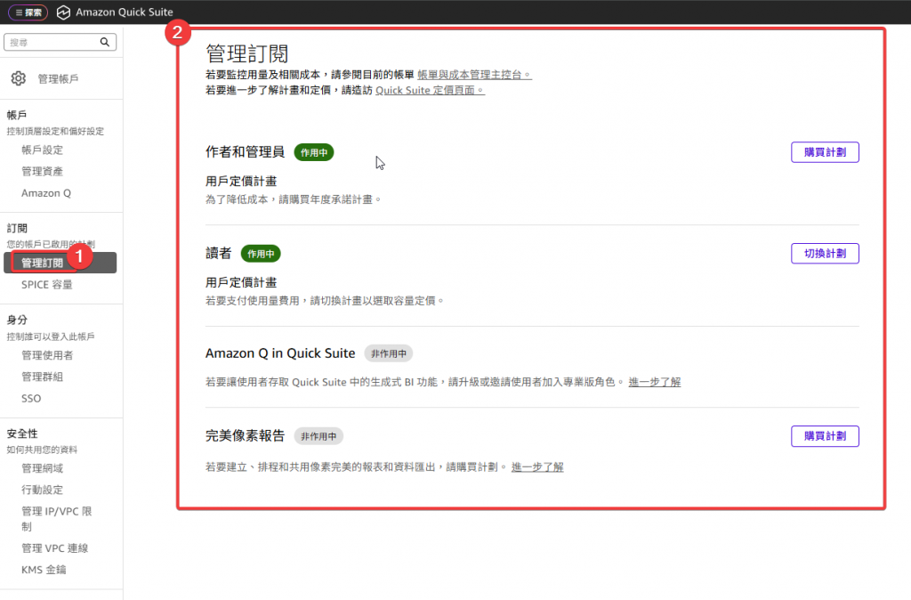Open KMS 金鑰 page
Viewport: 911px width, 600px height.
(x=44, y=570)
